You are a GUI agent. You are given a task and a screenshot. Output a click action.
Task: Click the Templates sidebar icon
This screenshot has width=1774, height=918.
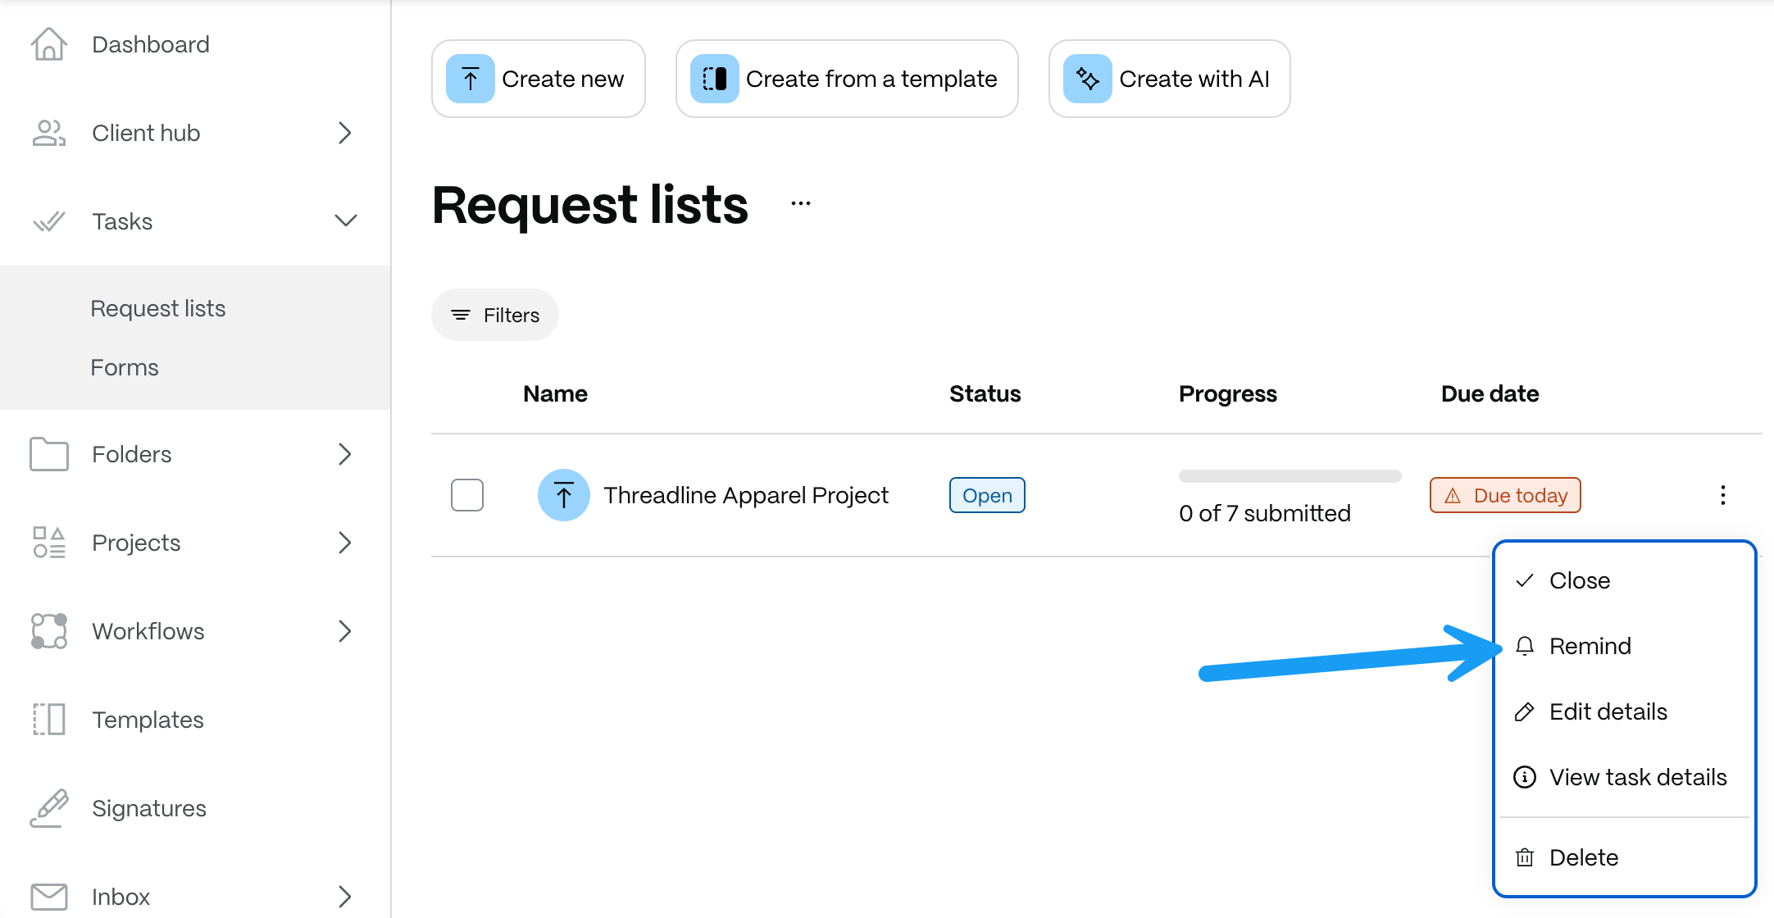coord(49,720)
